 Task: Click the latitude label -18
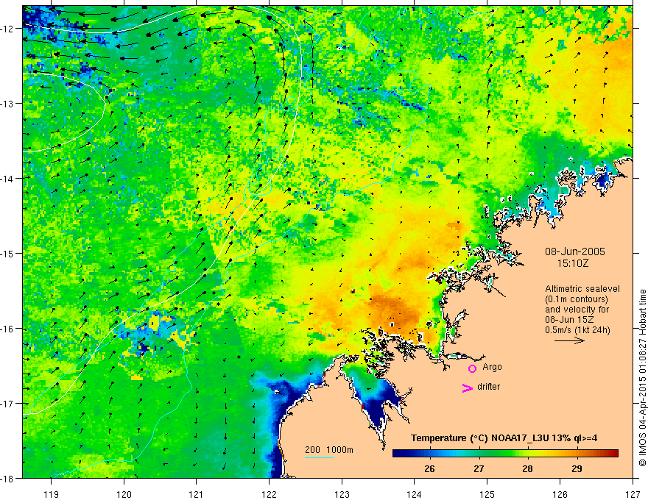(x=8, y=479)
